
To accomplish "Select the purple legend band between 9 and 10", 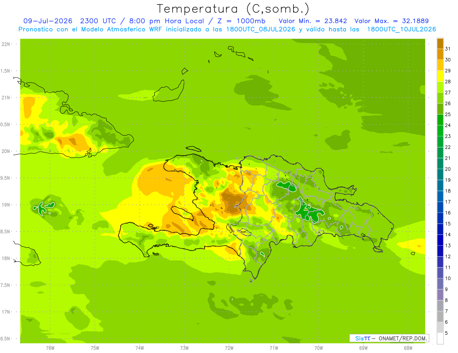I will point(440,284).
